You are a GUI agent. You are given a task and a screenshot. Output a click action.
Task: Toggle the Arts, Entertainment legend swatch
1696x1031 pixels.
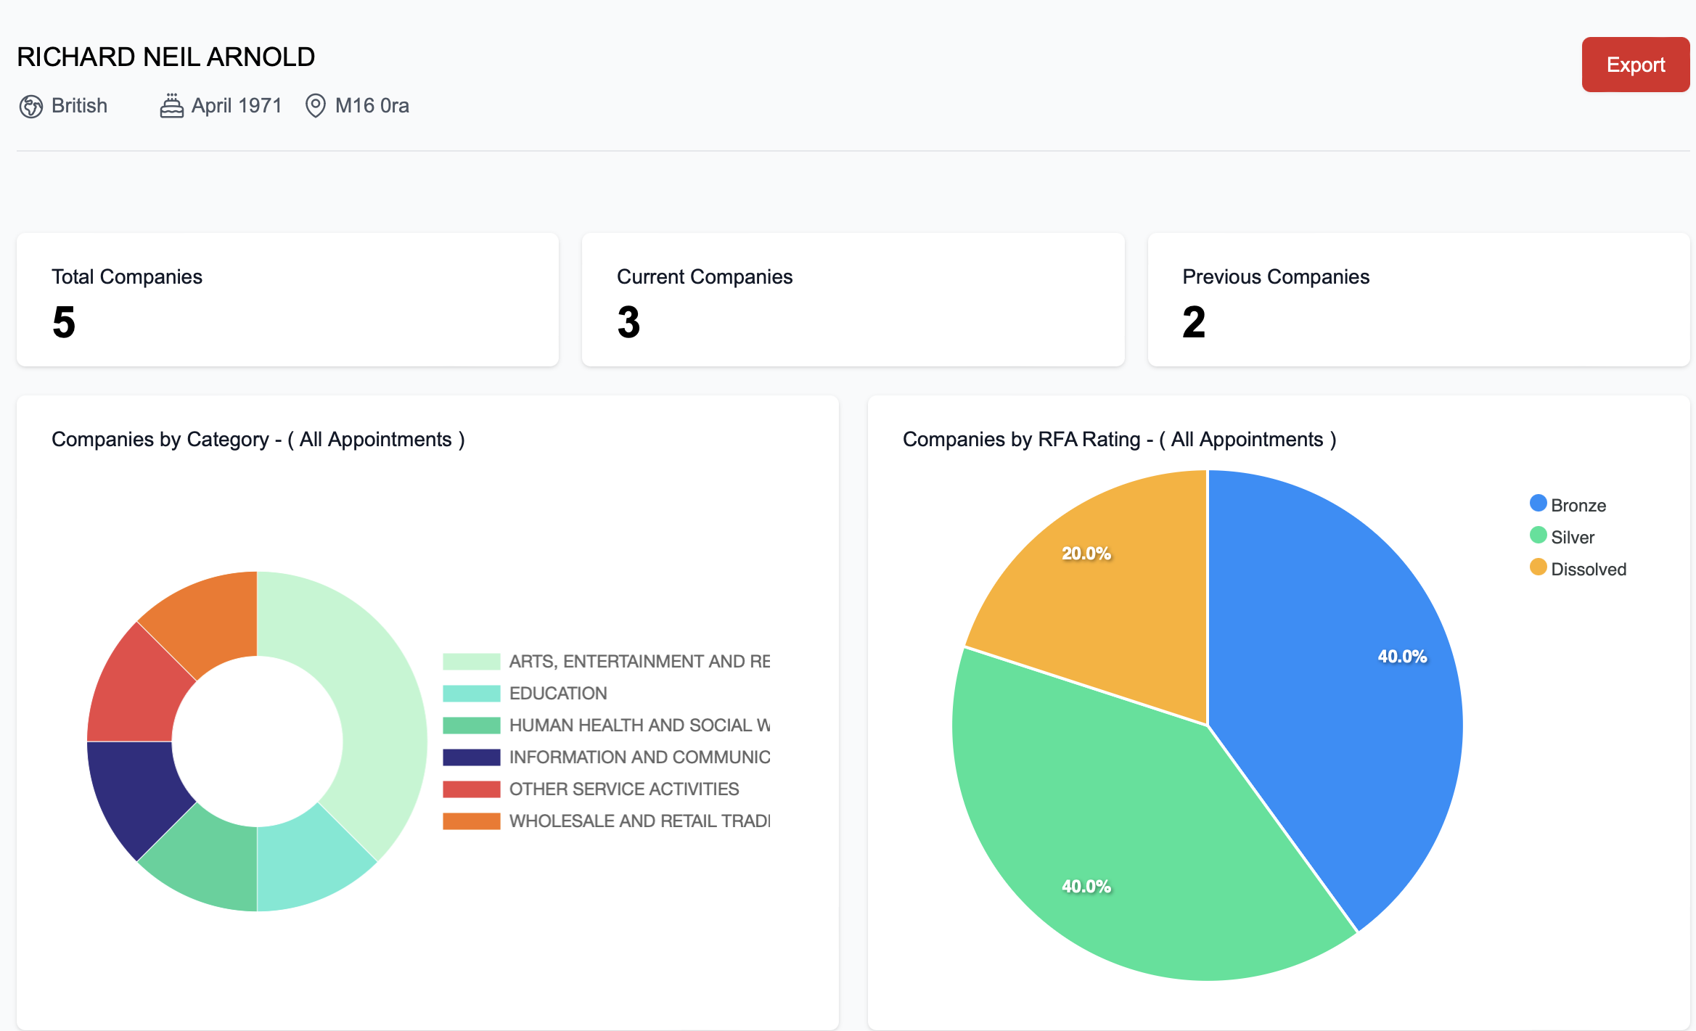click(471, 662)
